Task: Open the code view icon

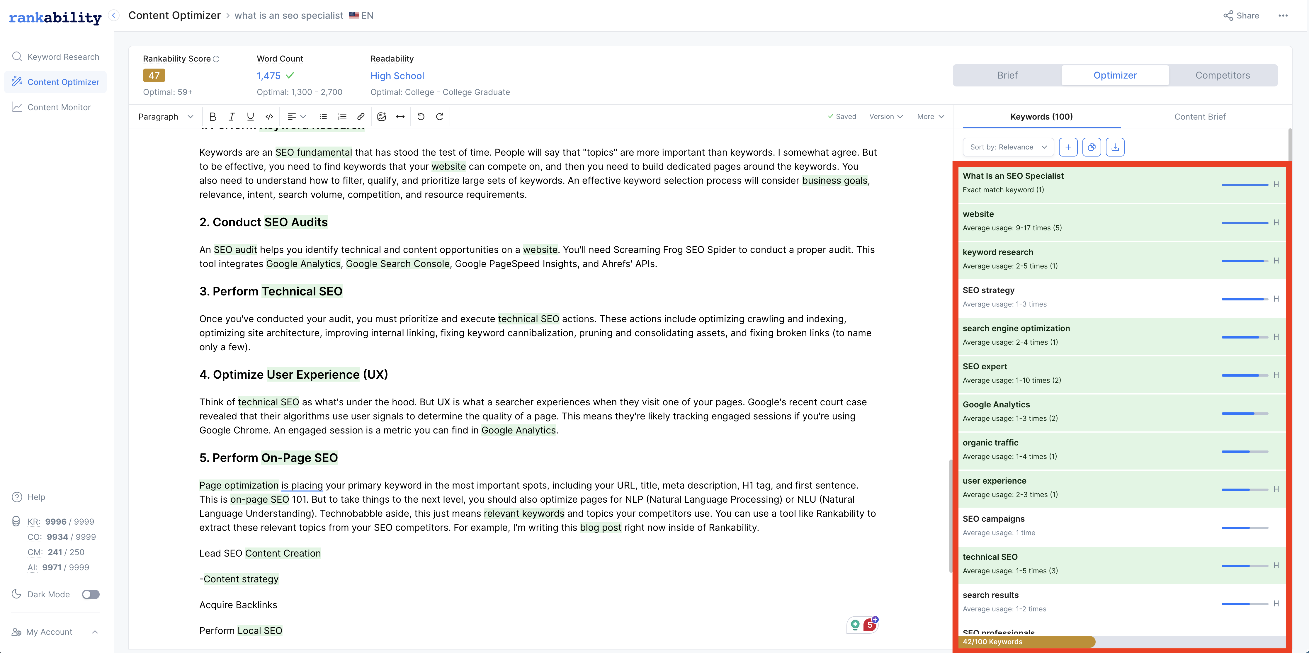Action: [x=269, y=116]
